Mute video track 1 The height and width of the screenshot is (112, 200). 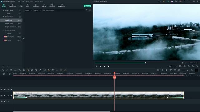[x=8, y=95]
